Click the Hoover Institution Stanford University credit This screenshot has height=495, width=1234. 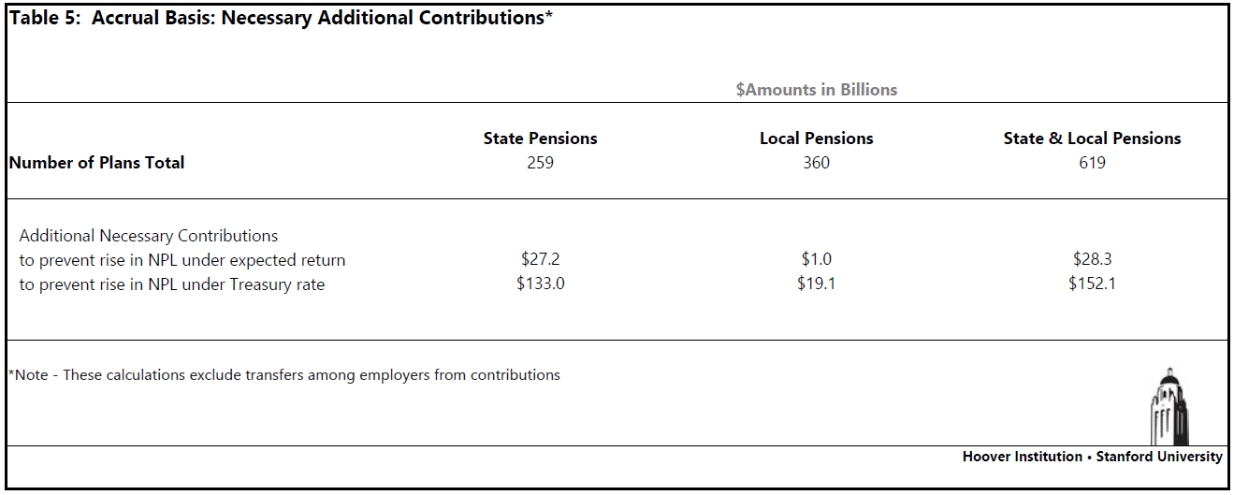pos(1092,457)
